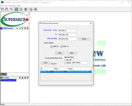
Task: Click the Version column header in results table
Action: (x=79, y=69)
